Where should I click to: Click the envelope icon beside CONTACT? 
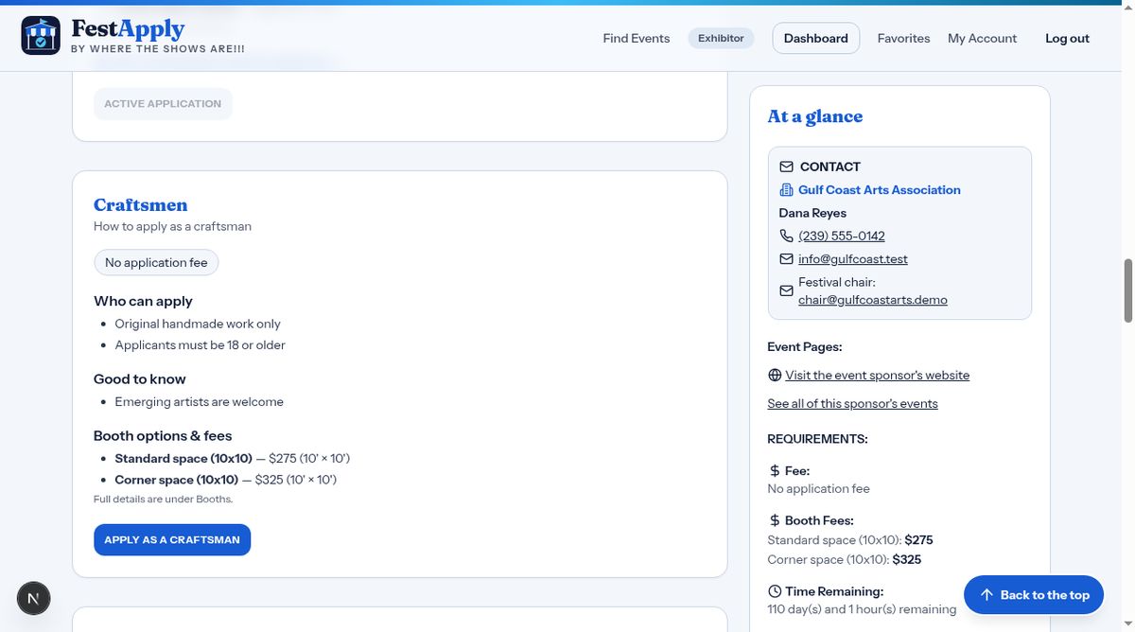[786, 167]
